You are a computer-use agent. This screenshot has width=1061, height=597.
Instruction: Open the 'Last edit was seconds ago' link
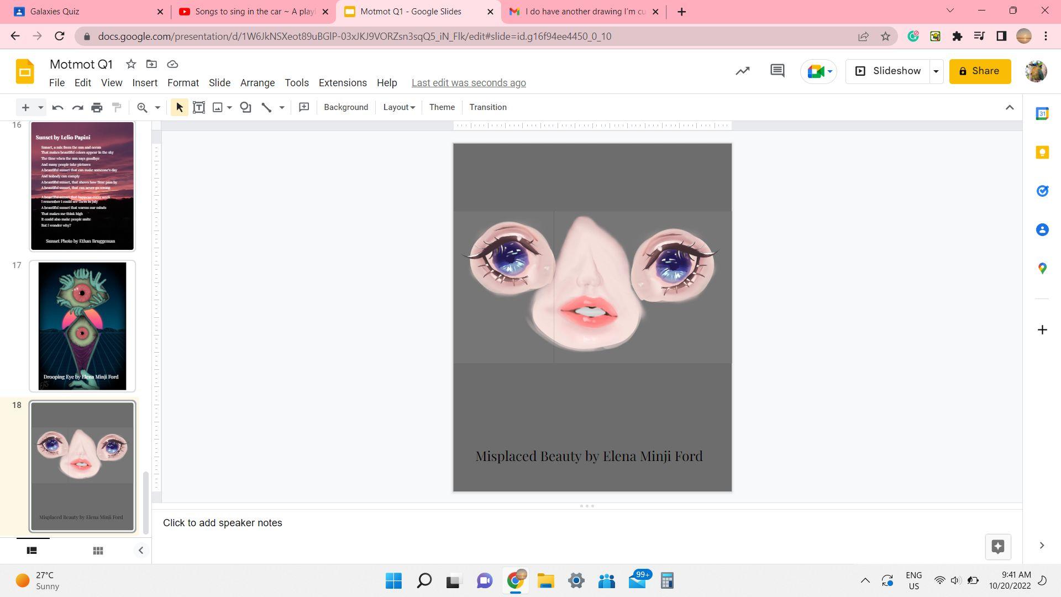pos(468,83)
